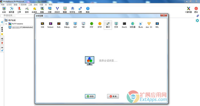Choose Mosh session type
The image size is (200, 106).
pos(141,25)
